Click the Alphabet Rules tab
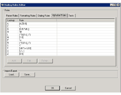The image size is (121, 95). click(x=59, y=15)
